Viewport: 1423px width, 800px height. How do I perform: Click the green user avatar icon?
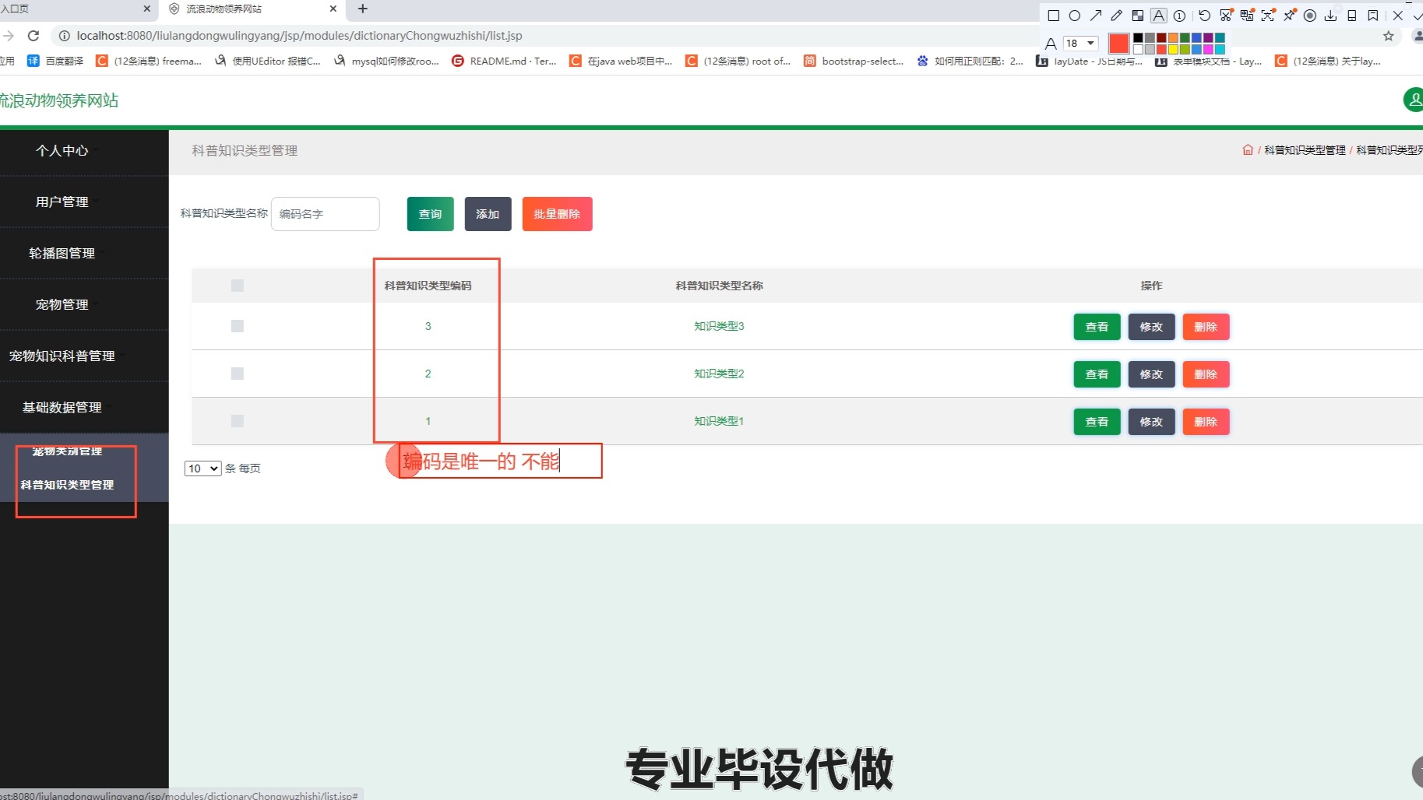pyautogui.click(x=1414, y=100)
